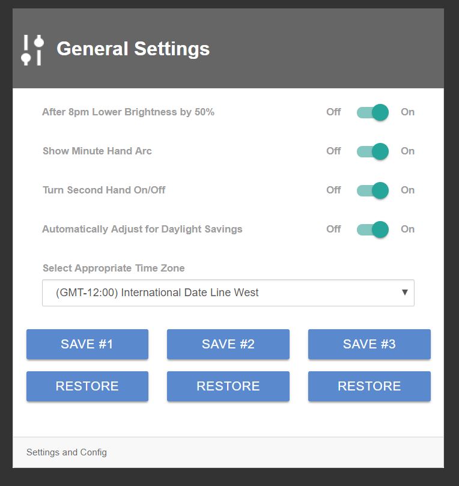This screenshot has height=486, width=459.
Task: Click the sliders icon beside General Settings
Action: pos(32,49)
